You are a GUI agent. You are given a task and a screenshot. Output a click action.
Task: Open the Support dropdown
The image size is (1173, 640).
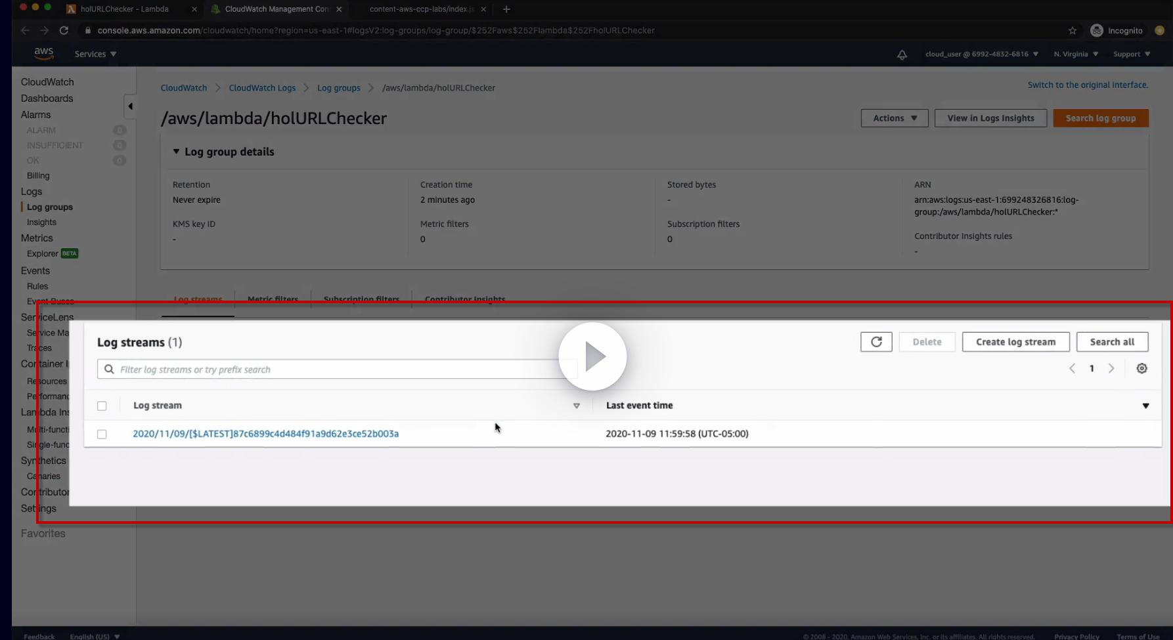(1132, 54)
